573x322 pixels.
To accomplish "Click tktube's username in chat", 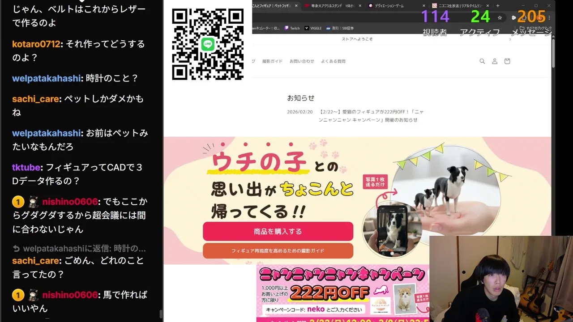I will tap(26, 167).
